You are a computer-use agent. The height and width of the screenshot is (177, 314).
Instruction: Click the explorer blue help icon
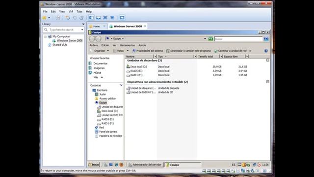tap(266, 51)
